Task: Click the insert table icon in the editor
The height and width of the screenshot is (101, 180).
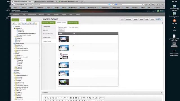Action: click(x=76, y=98)
